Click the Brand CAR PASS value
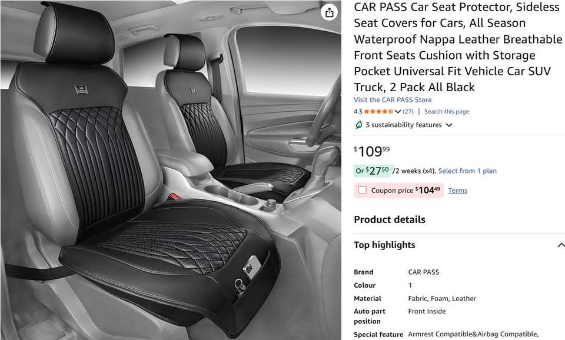Image resolution: width=565 pixels, height=340 pixels. pyautogui.click(x=423, y=272)
